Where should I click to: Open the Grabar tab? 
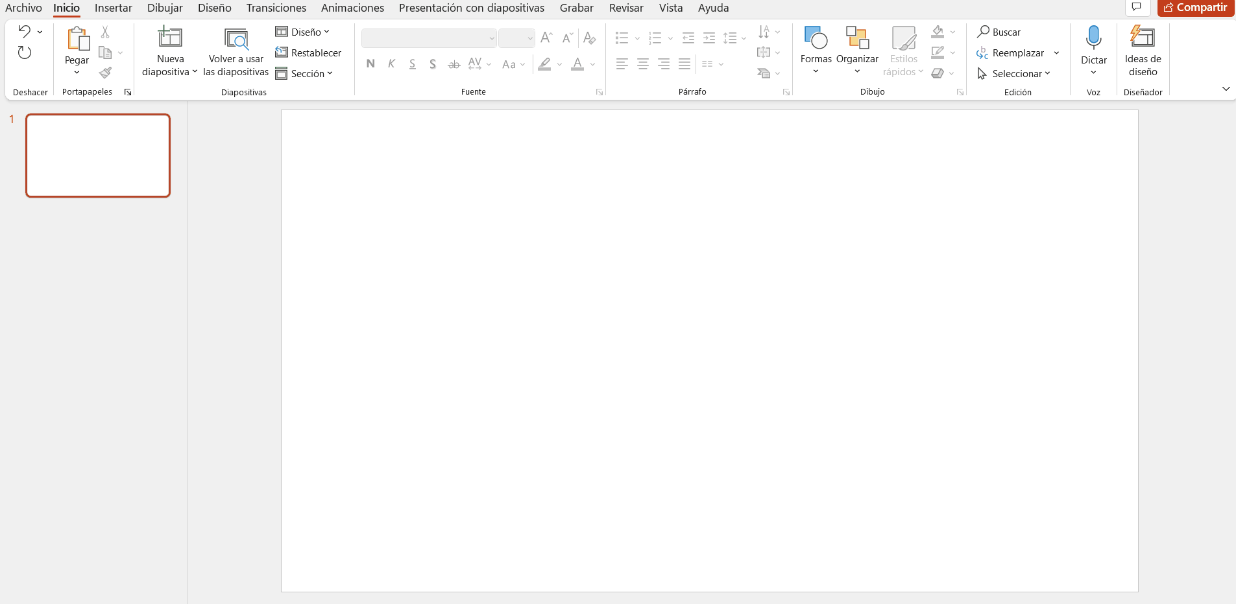577,8
